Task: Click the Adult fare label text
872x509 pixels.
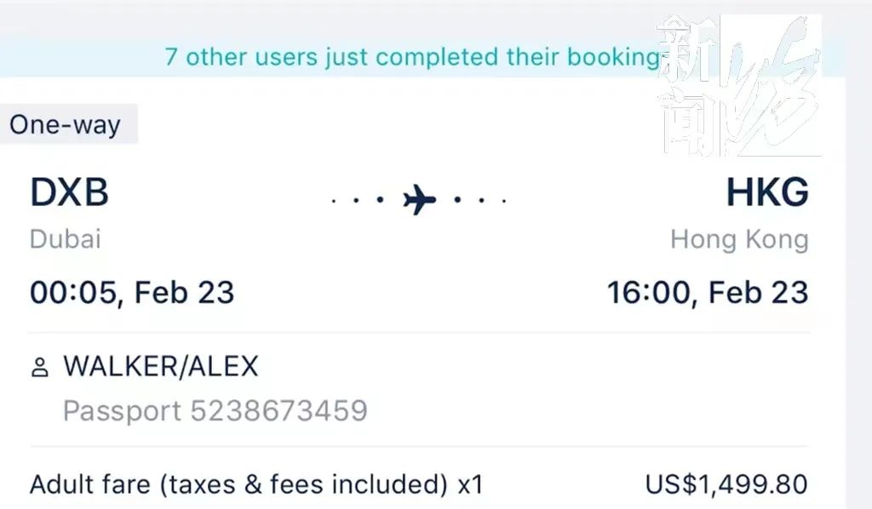Action: click(238, 485)
